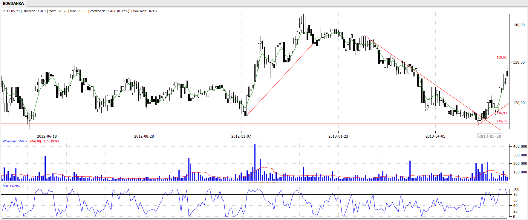Click the Wolumen: 16407 header value
Image resolution: width=528 pixels, height=220 pixels.
[145, 11]
